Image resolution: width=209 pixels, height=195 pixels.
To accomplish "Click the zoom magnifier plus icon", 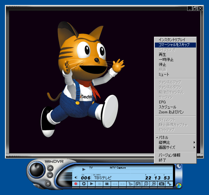I will point(154,184).
